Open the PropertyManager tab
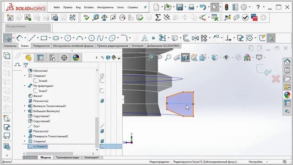The height and width of the screenshot is (165, 293). 40,58
